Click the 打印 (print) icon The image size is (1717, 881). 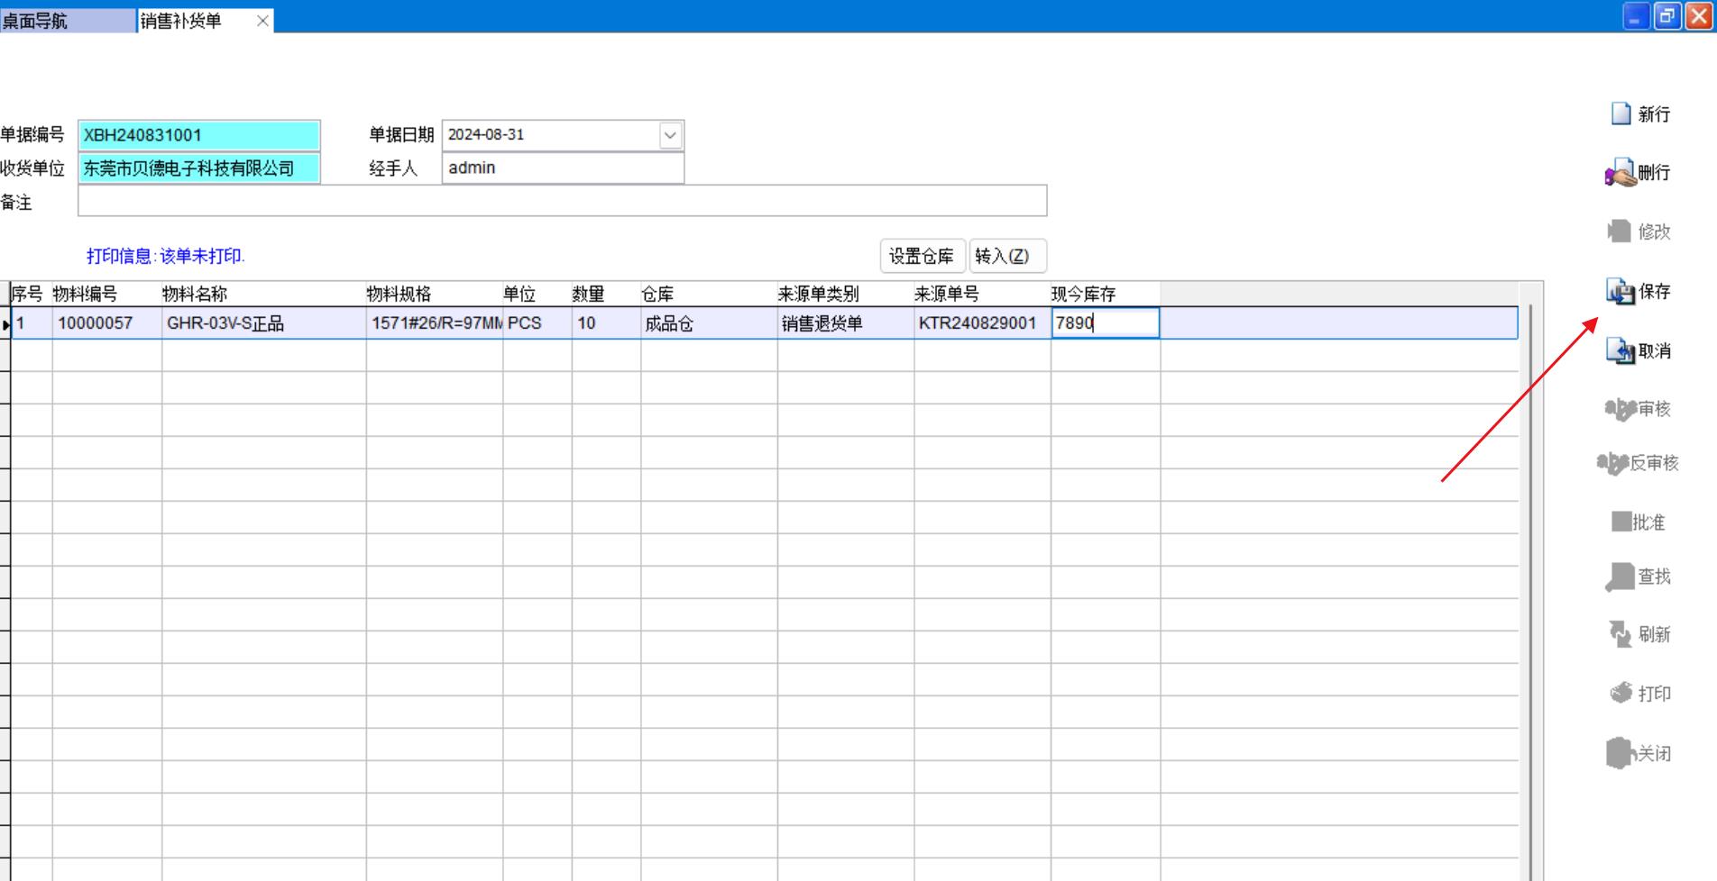point(1621,693)
